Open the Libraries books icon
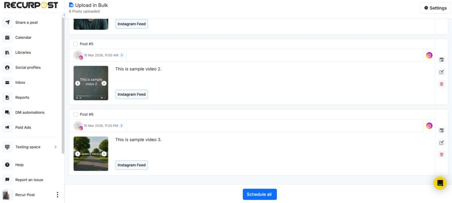Viewport: 452px width, 203px height. 7,53
